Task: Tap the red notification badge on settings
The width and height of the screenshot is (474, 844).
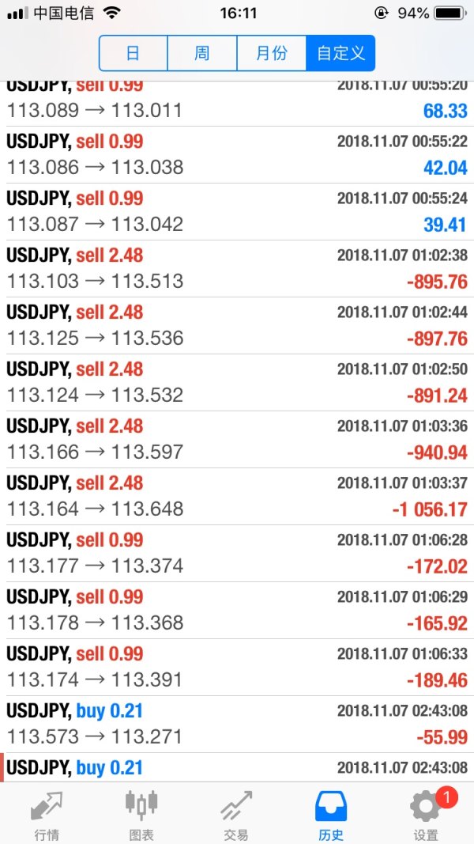Action: [x=446, y=798]
